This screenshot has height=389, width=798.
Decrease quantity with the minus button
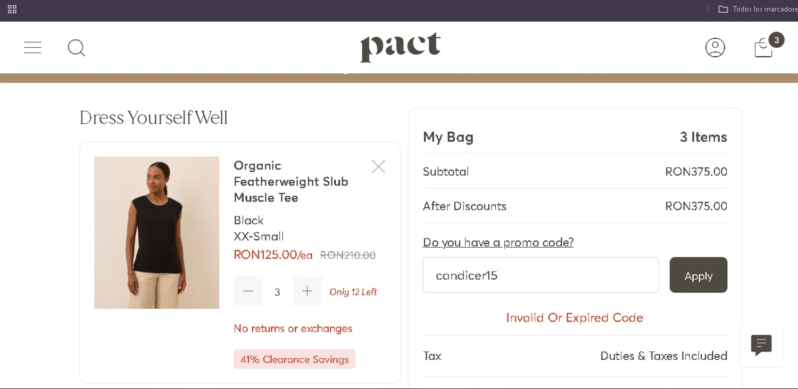[x=248, y=291]
